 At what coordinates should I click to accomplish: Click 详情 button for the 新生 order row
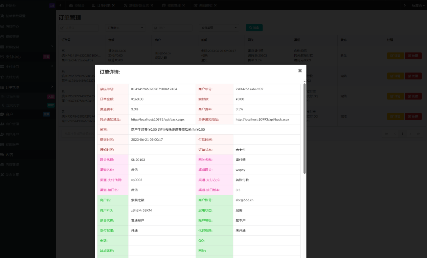395,56
